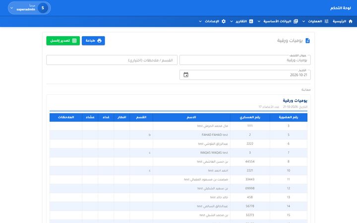Click membership number cell 12
Viewport: 357px width, 223px height.
click(x=288, y=188)
